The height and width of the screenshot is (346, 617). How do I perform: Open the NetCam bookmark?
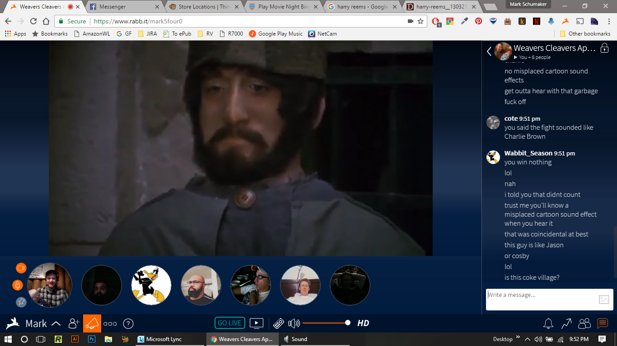[x=323, y=34]
